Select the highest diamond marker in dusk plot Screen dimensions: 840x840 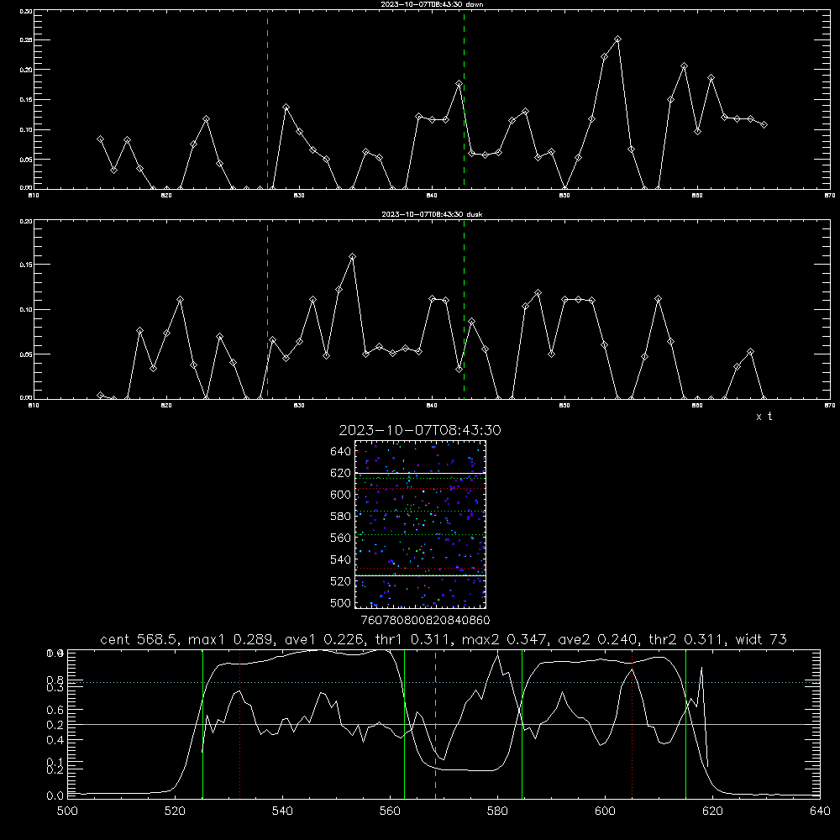click(352, 256)
